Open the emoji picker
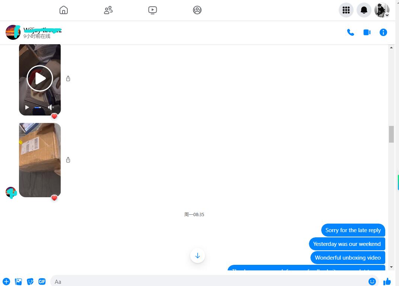399x286 pixels. (372, 282)
